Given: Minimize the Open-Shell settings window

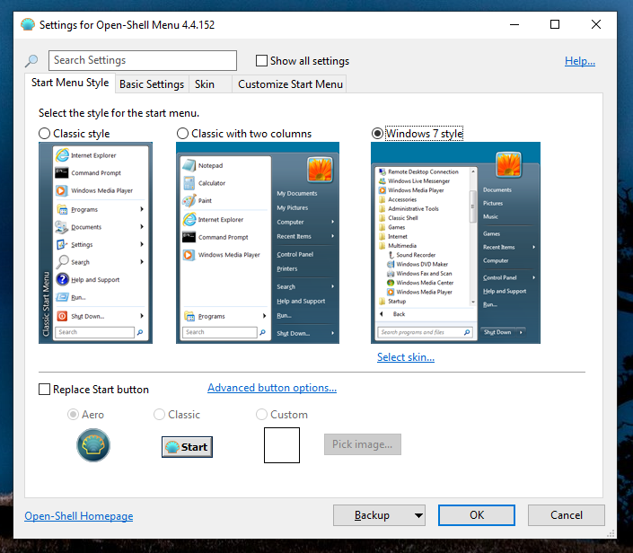Looking at the screenshot, I should pos(514,24).
